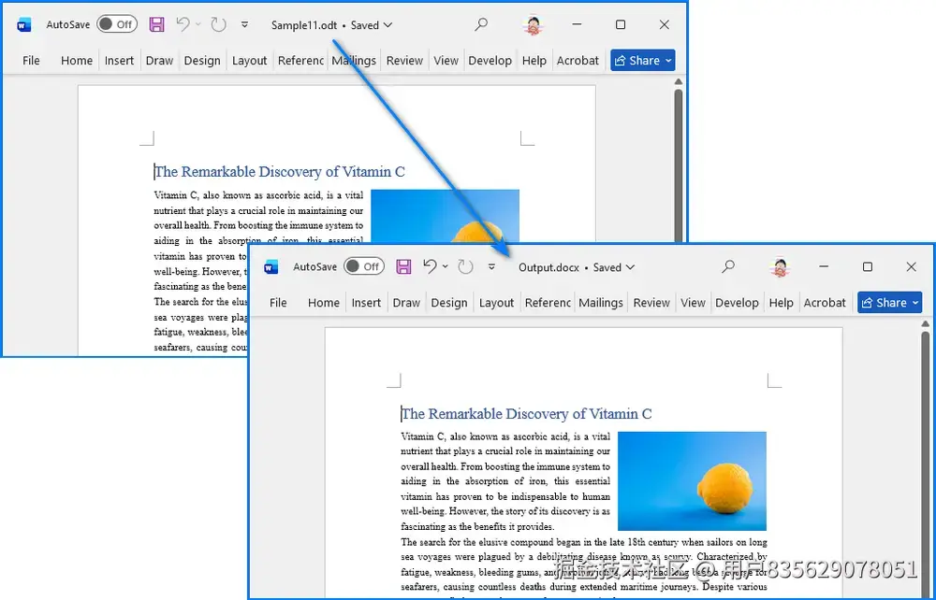Click Share button in Sample11.odt window
This screenshot has height=600, width=936.
click(x=642, y=60)
